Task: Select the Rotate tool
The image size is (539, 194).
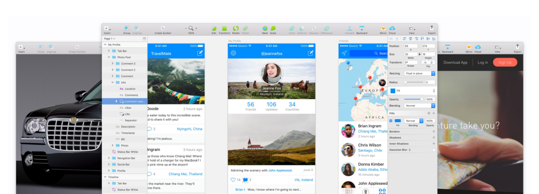Action: tap(236, 28)
